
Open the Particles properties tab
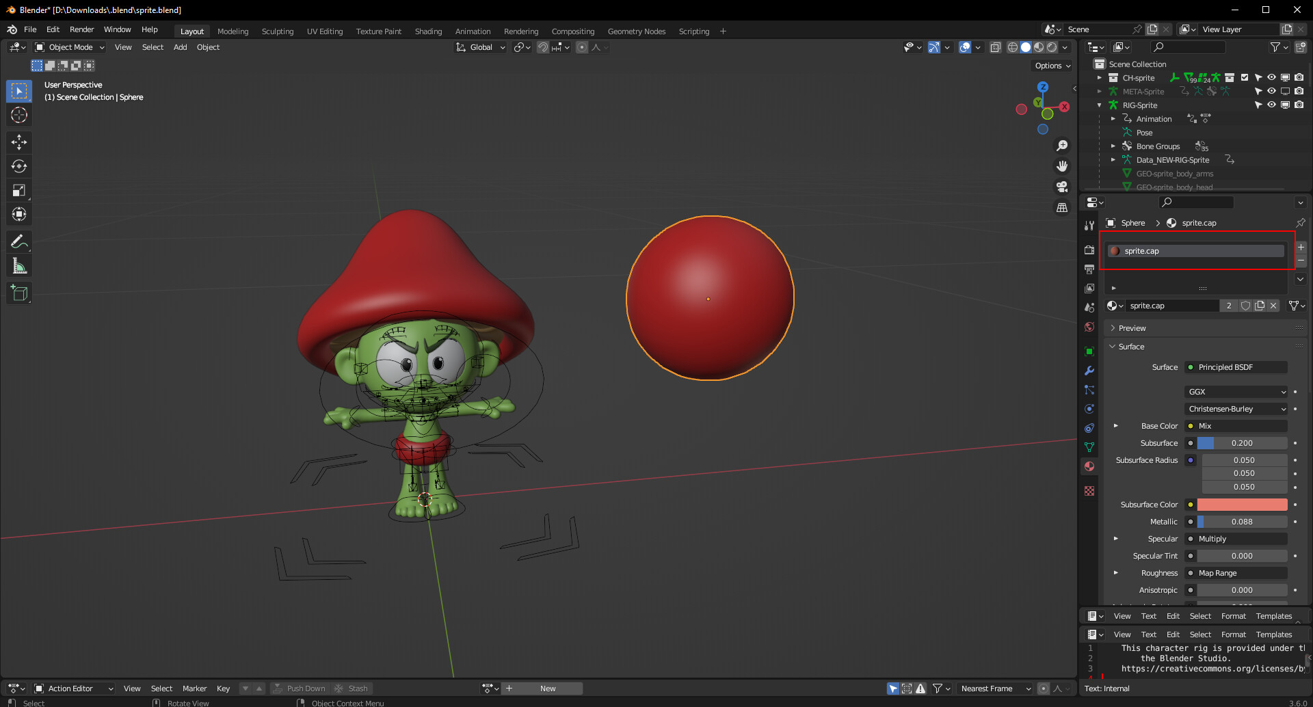(1089, 390)
